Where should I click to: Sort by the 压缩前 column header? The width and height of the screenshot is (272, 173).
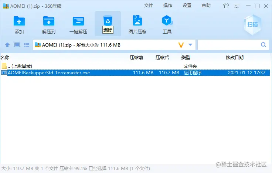coord(136,57)
